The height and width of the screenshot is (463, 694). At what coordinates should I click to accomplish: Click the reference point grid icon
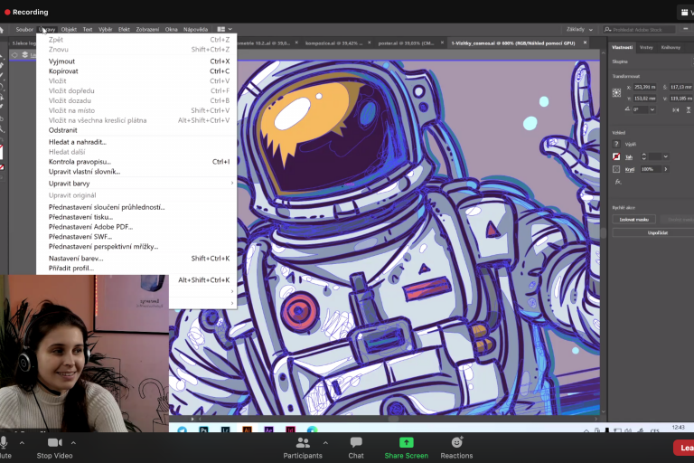pyautogui.click(x=617, y=92)
